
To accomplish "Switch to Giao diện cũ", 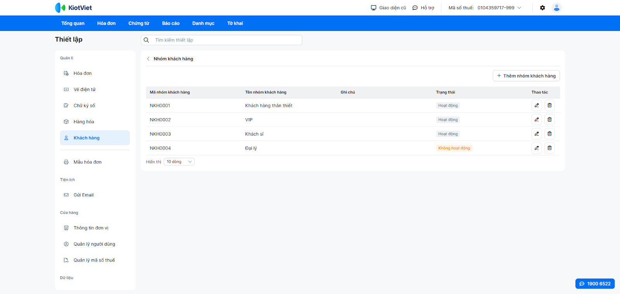I will 388,8.
